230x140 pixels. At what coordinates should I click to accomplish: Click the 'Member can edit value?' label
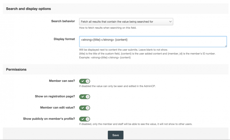pyautogui.click(x=58, y=107)
